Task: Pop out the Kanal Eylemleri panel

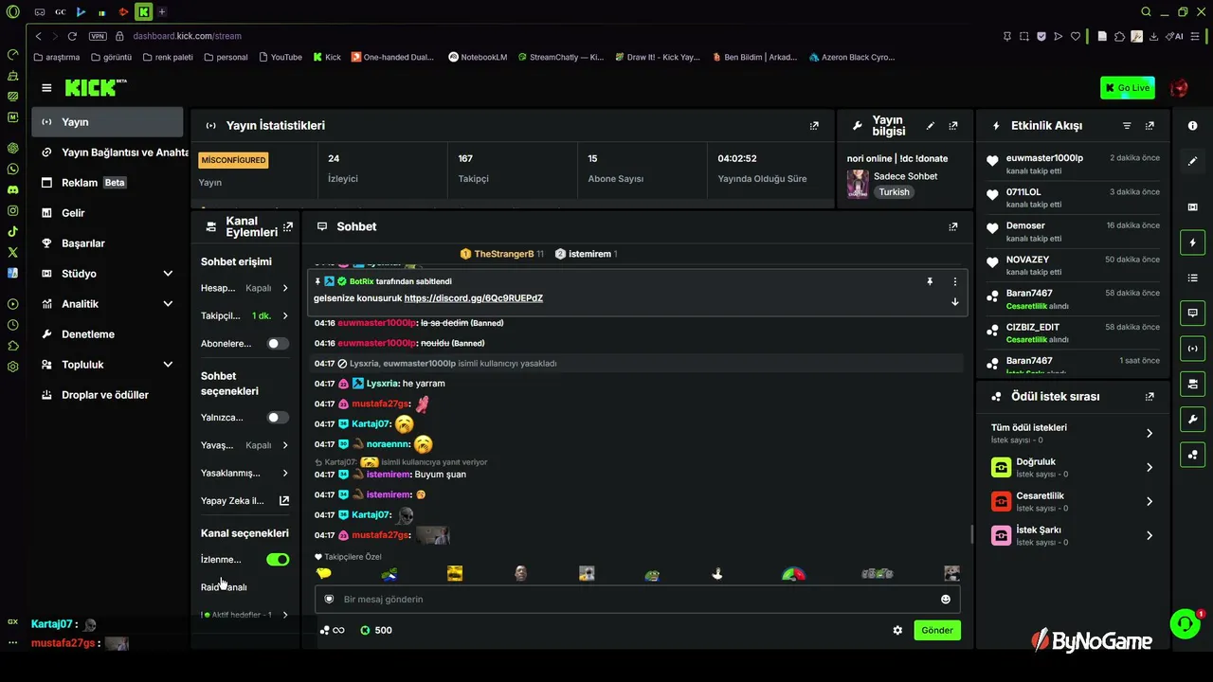Action: [288, 226]
